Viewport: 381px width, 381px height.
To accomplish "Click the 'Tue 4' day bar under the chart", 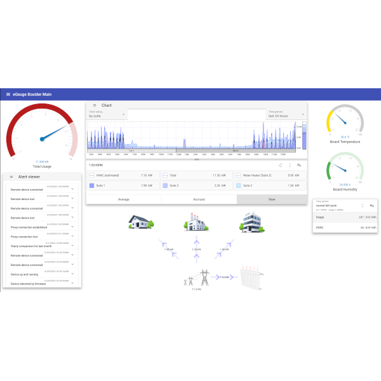I will 131,151.
